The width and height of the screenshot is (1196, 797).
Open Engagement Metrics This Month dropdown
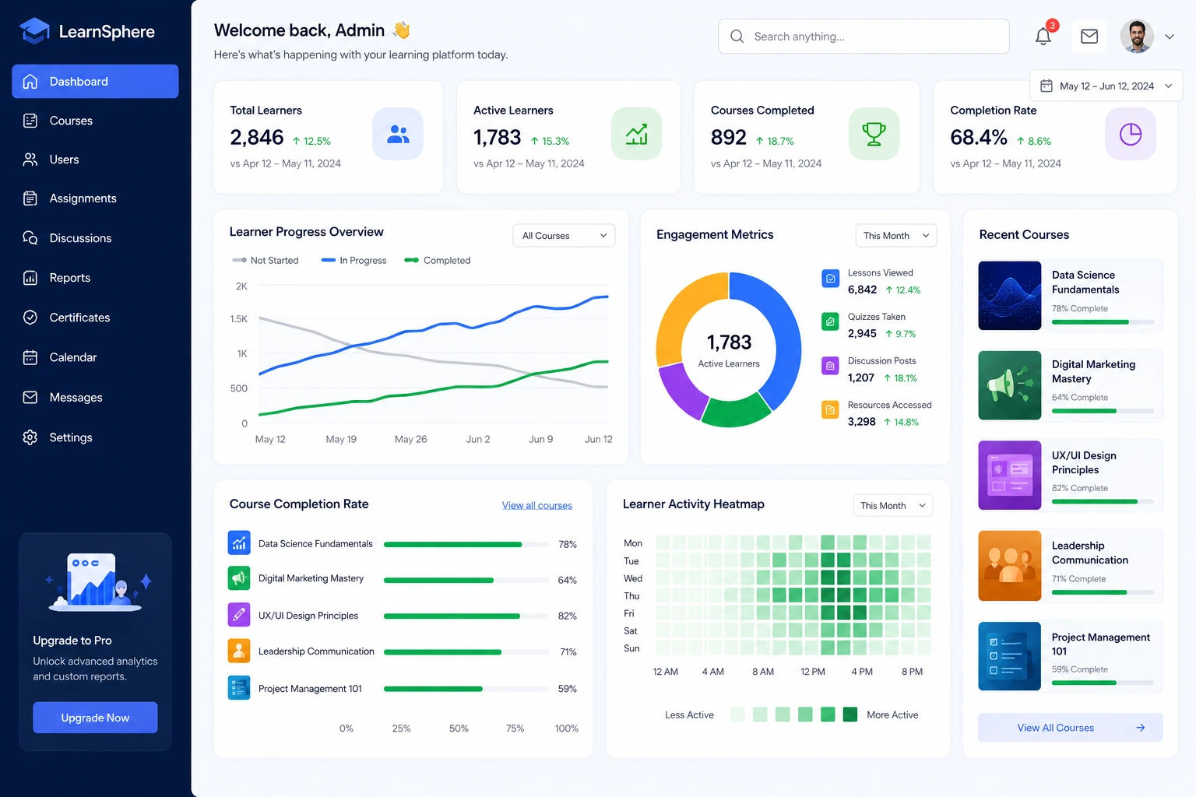point(895,236)
